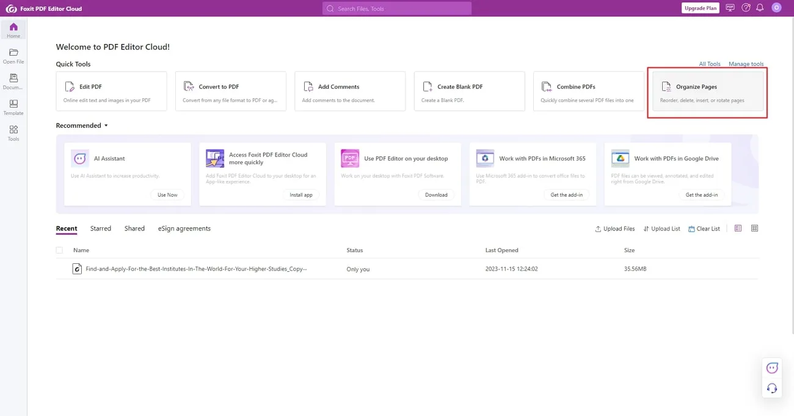
Task: Open the Open File sidebar icon
Action: [13, 56]
